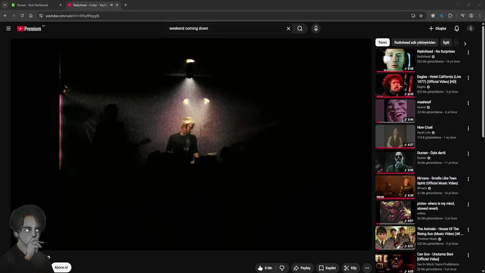
Task: Start voice search with microphone
Action: click(x=316, y=28)
